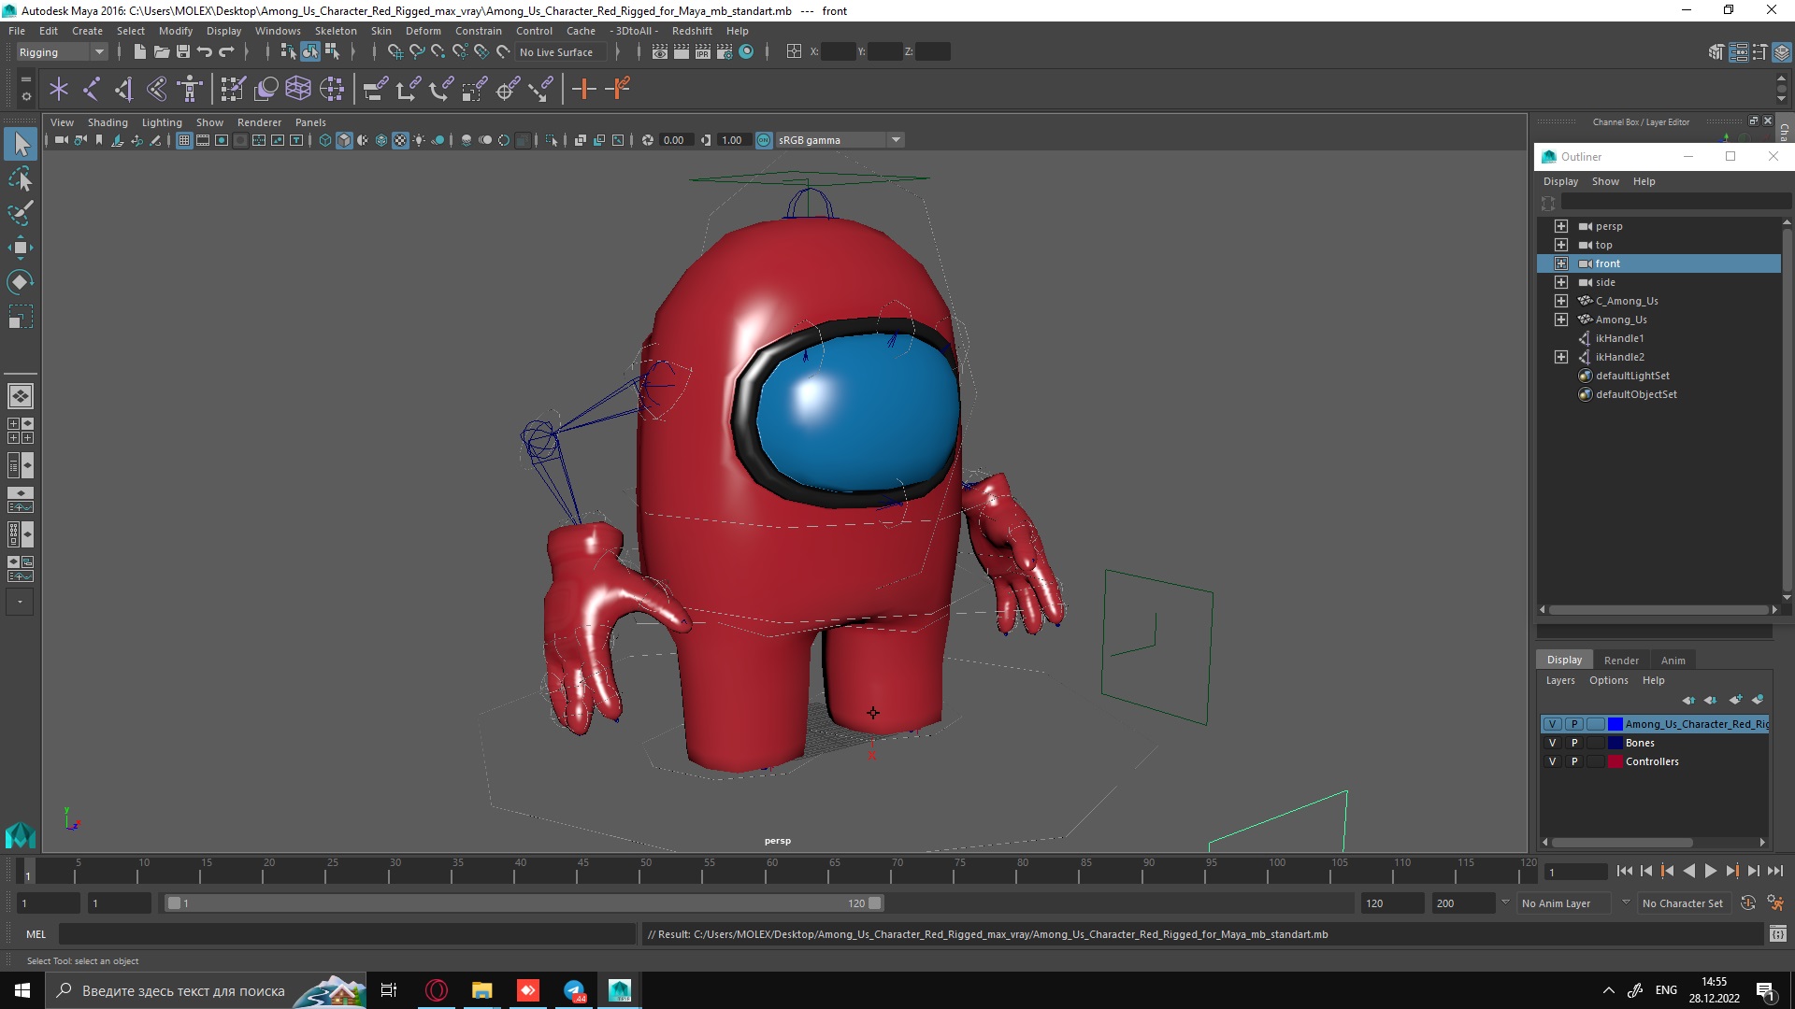This screenshot has height=1009, width=1795.
Task: Open the Rigging menu set dropdown
Action: (x=62, y=52)
